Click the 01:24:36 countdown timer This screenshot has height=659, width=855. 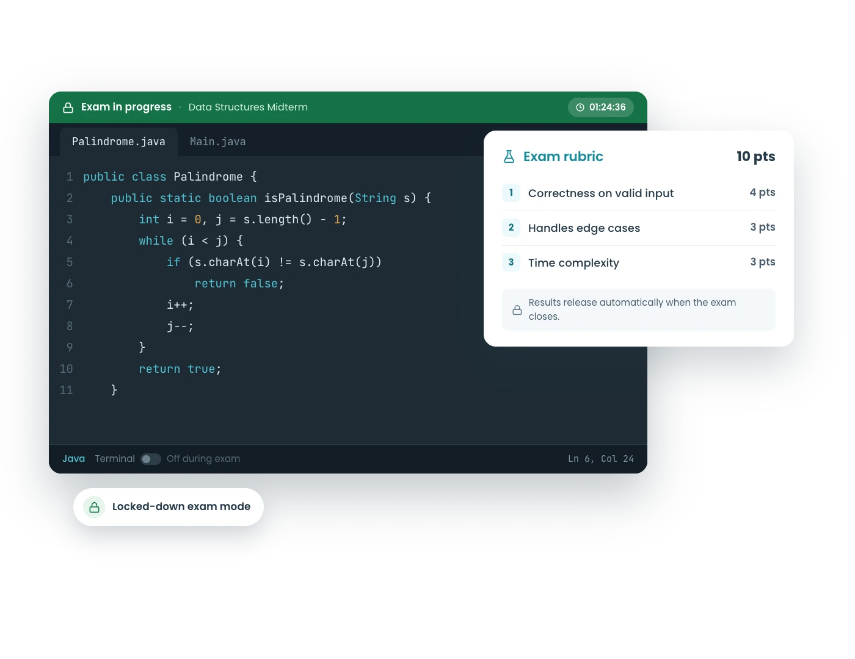[x=601, y=107]
